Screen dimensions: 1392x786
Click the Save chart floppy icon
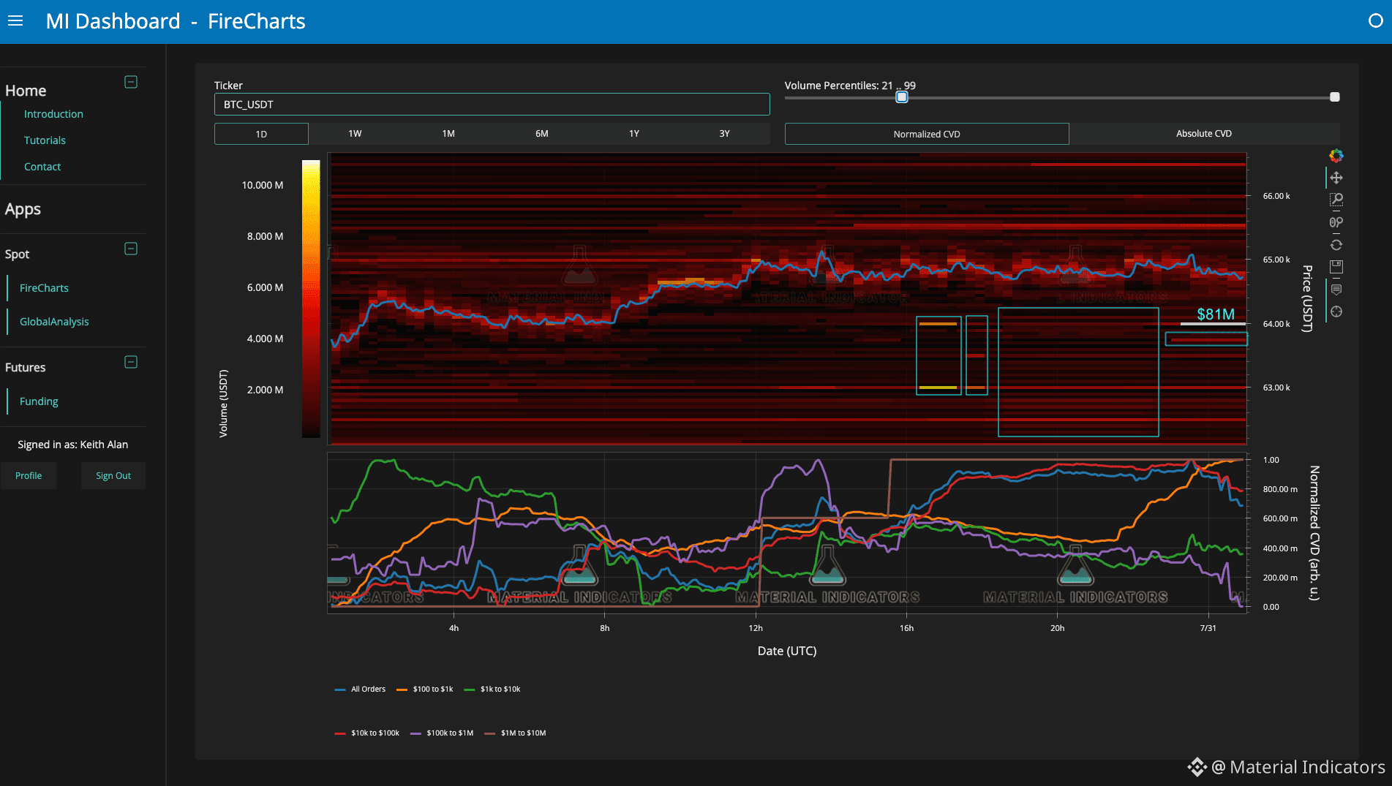pos(1336,267)
